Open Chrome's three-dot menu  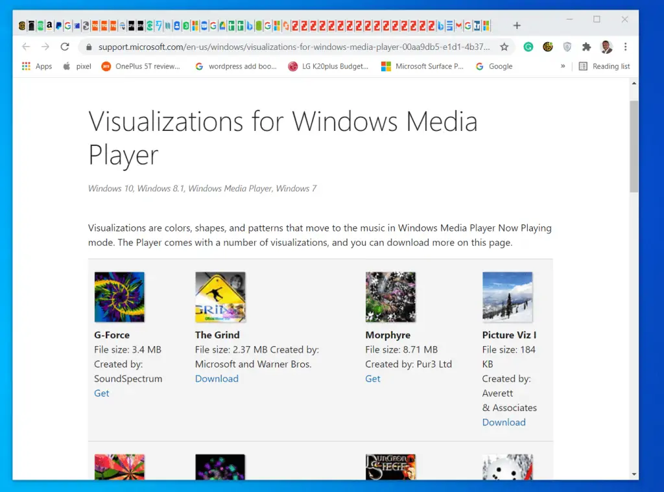(625, 47)
